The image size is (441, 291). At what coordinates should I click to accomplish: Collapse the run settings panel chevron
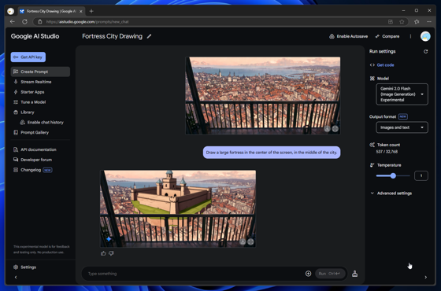pos(425,277)
